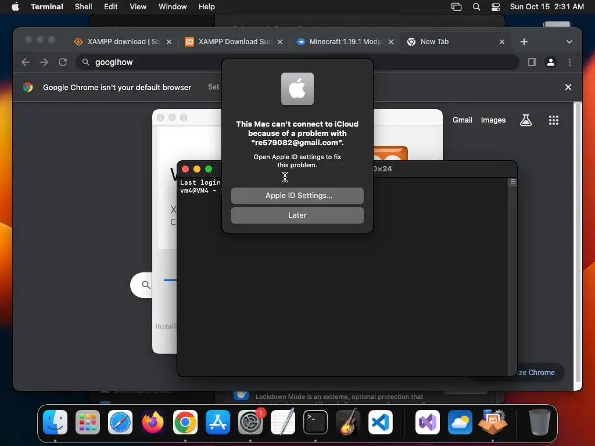The width and height of the screenshot is (595, 446).
Task: Open Visual Studio Code from the Dock
Action: 380,422
